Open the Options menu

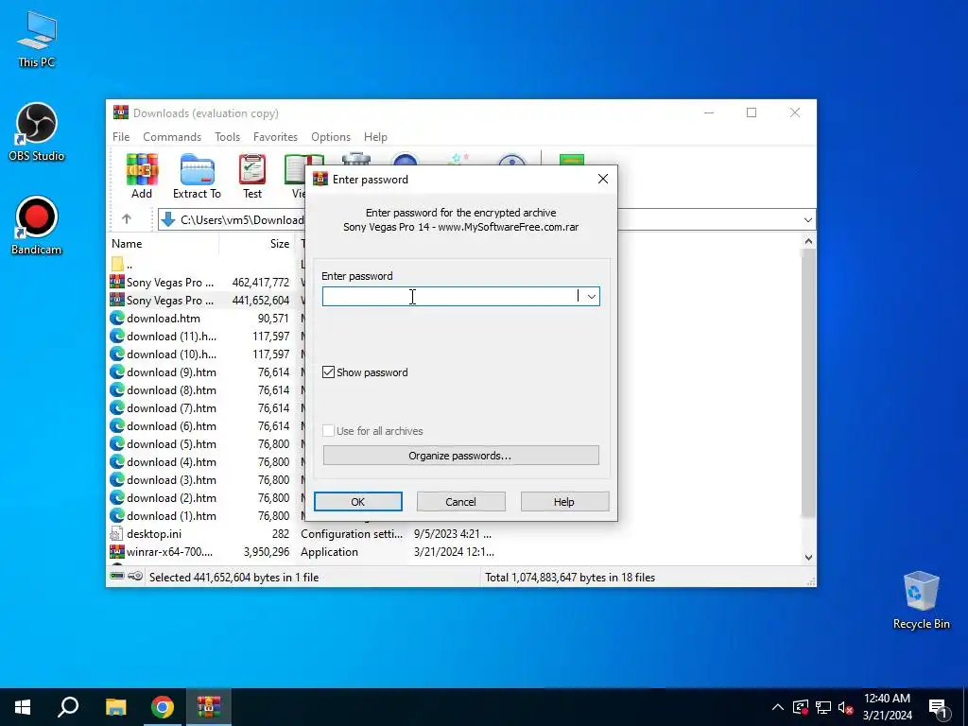pyautogui.click(x=331, y=137)
